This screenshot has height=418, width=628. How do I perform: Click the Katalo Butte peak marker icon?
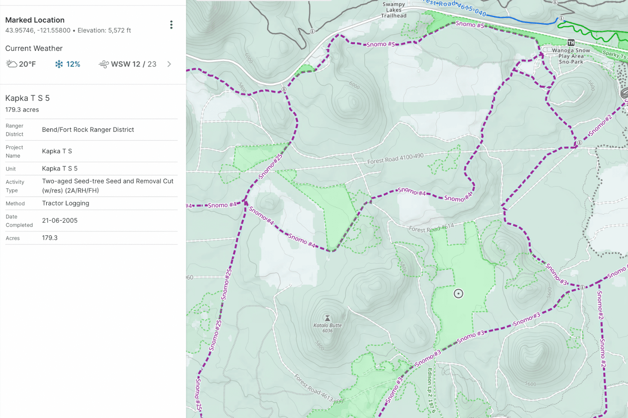click(x=327, y=318)
